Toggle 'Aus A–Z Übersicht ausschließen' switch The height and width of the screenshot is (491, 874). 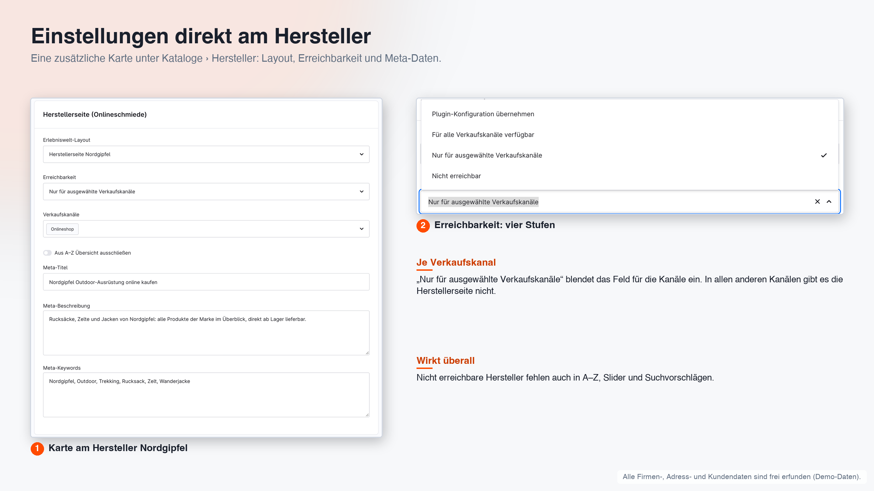[x=47, y=253]
